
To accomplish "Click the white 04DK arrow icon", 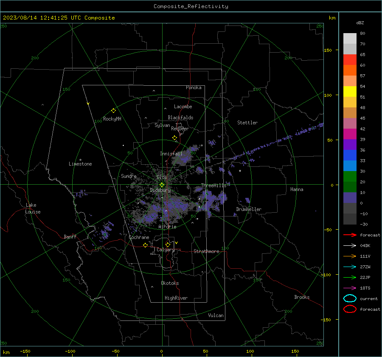I will (350, 246).
